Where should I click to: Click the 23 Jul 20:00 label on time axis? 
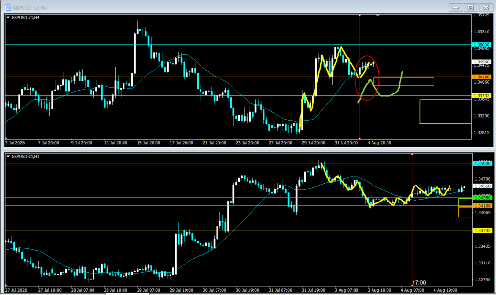[x=247, y=143]
